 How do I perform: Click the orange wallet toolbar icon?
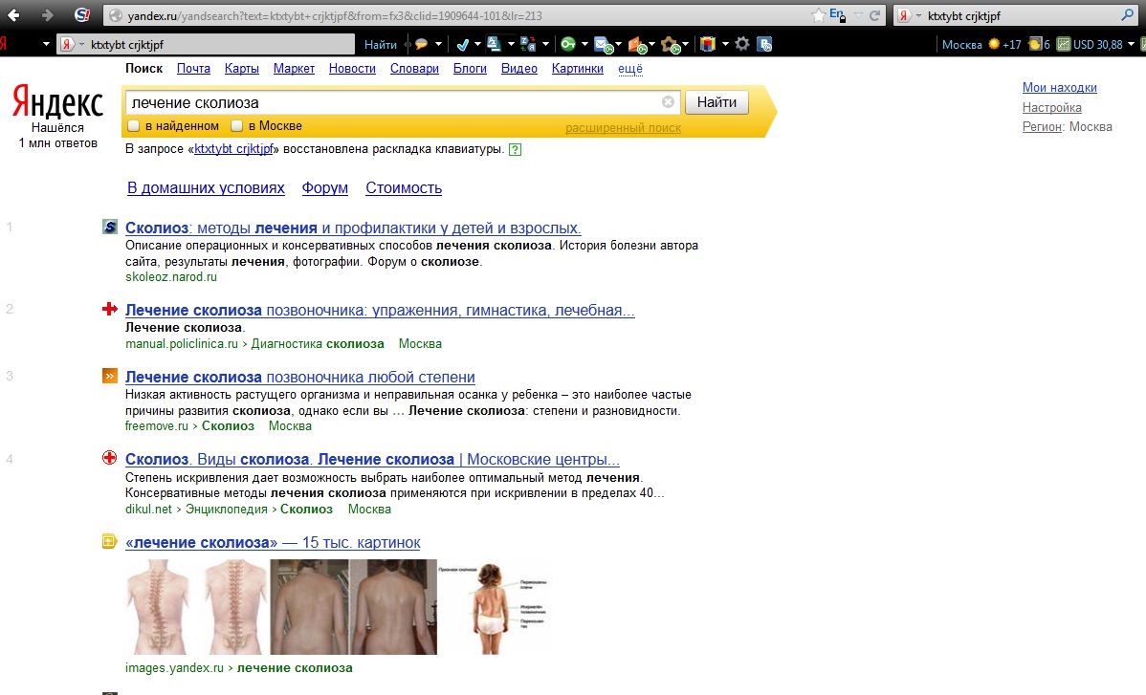[637, 45]
